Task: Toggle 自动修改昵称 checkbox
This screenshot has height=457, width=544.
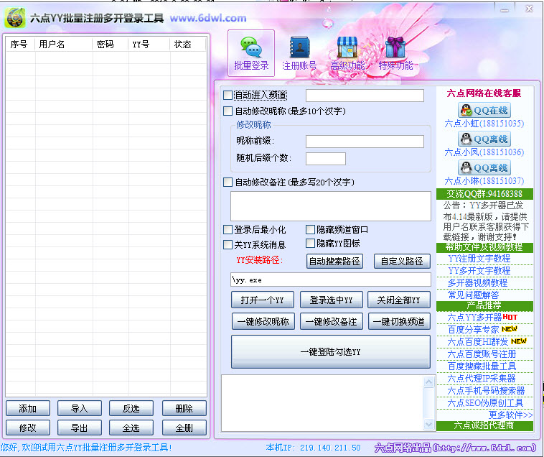Action: 228,111
